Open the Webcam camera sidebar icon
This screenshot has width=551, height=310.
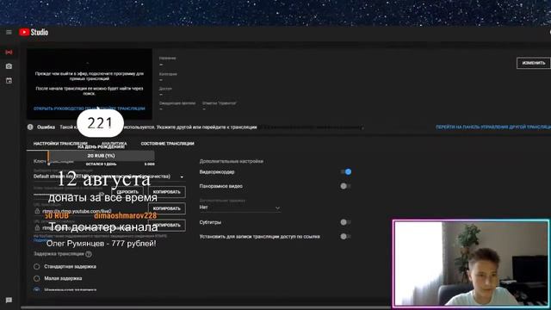(9, 66)
